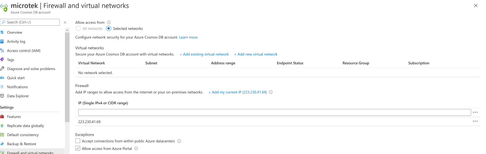Enable Accept connections from public Azure datacenters
Viewport: 486px width, 154px height.
point(78,141)
